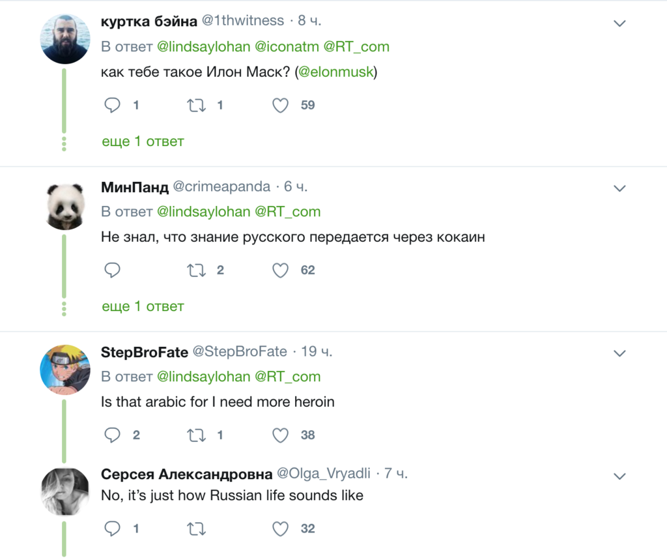Screen dimensions: 667x558
Task: Click the retweet icon on куртка бэйна's tweet
Action: [195, 105]
